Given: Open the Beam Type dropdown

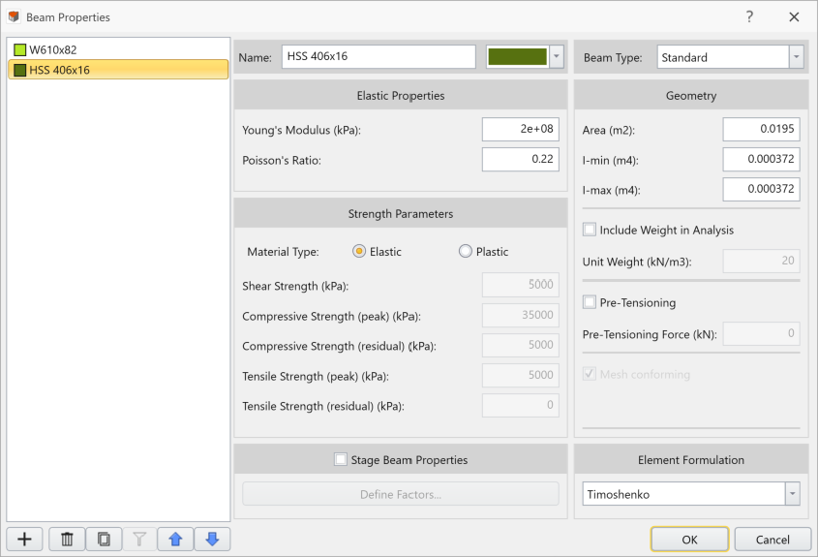Looking at the screenshot, I should (729, 57).
